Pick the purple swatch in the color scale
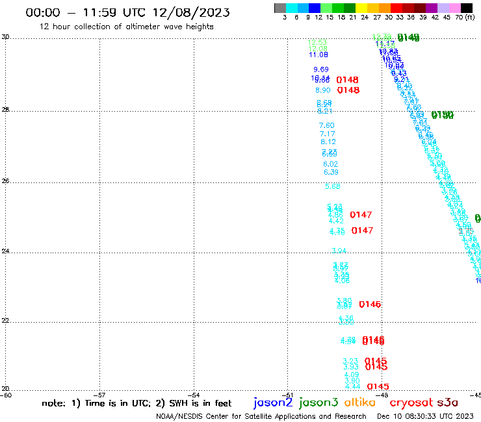481x422 pixels. 432,8
